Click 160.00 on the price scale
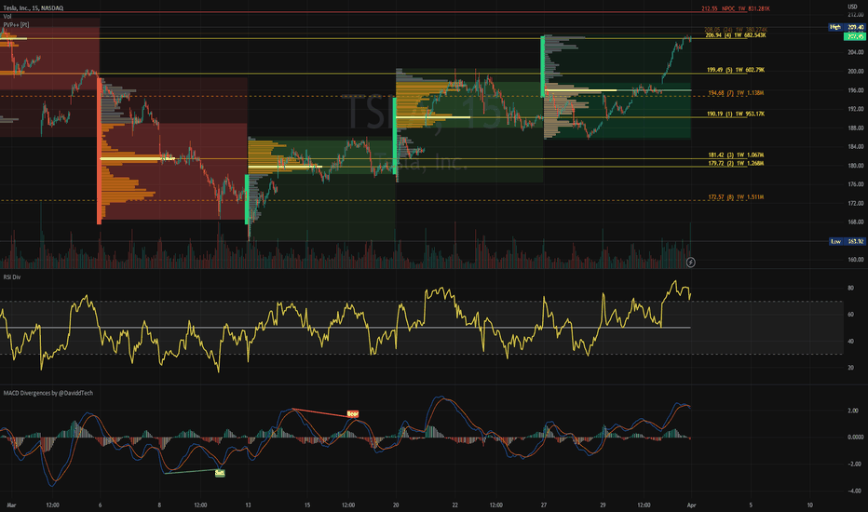Screen dimensions: 868x512 pos(855,260)
